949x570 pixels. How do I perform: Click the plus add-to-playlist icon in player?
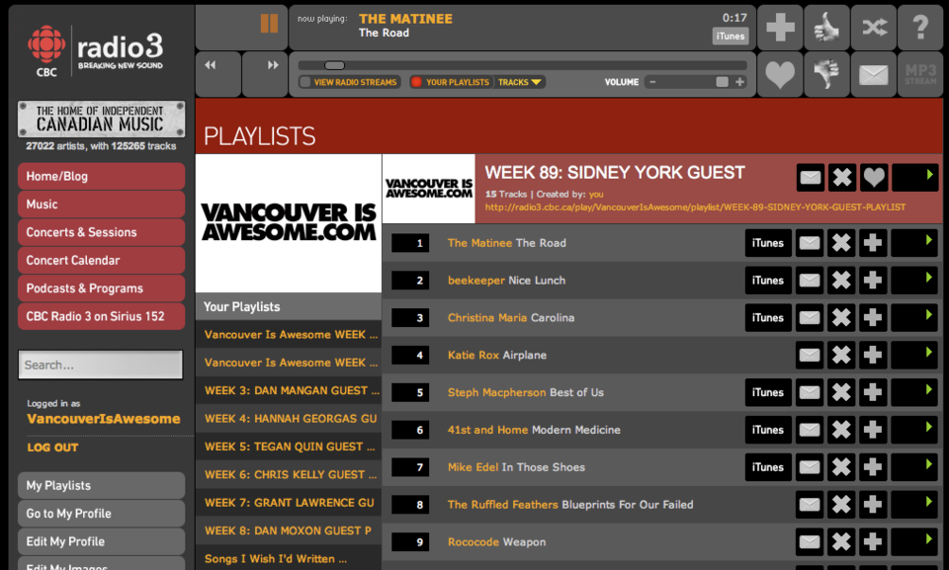coord(780,28)
